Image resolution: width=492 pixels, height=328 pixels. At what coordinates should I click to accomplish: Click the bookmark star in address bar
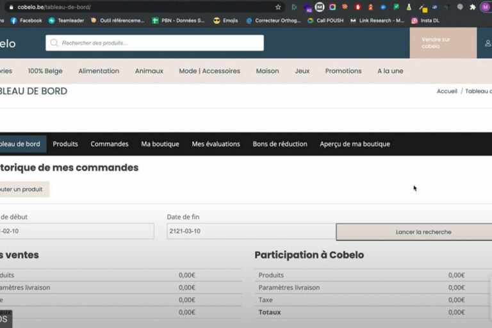pyautogui.click(x=278, y=7)
